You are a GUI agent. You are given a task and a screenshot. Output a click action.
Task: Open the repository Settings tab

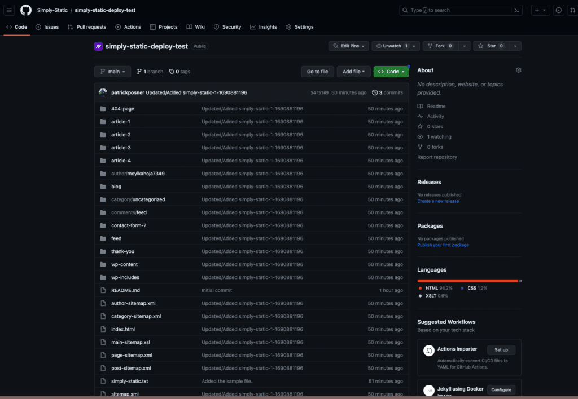click(x=300, y=27)
